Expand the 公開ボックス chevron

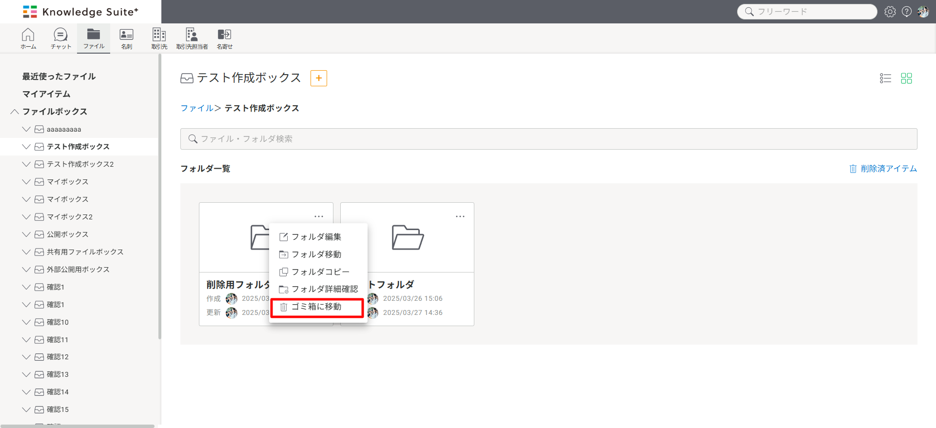point(26,234)
